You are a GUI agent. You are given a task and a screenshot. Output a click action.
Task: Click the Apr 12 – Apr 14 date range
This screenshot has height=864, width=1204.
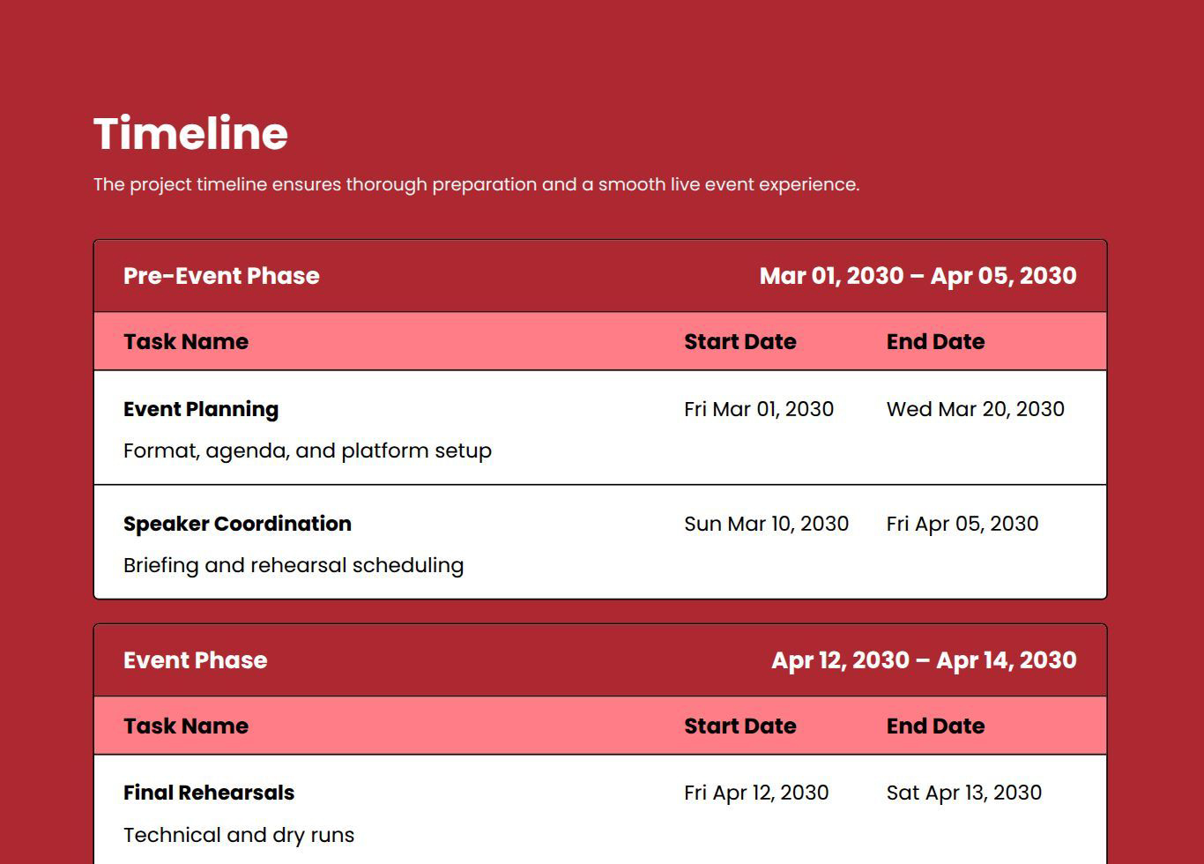pyautogui.click(x=924, y=660)
